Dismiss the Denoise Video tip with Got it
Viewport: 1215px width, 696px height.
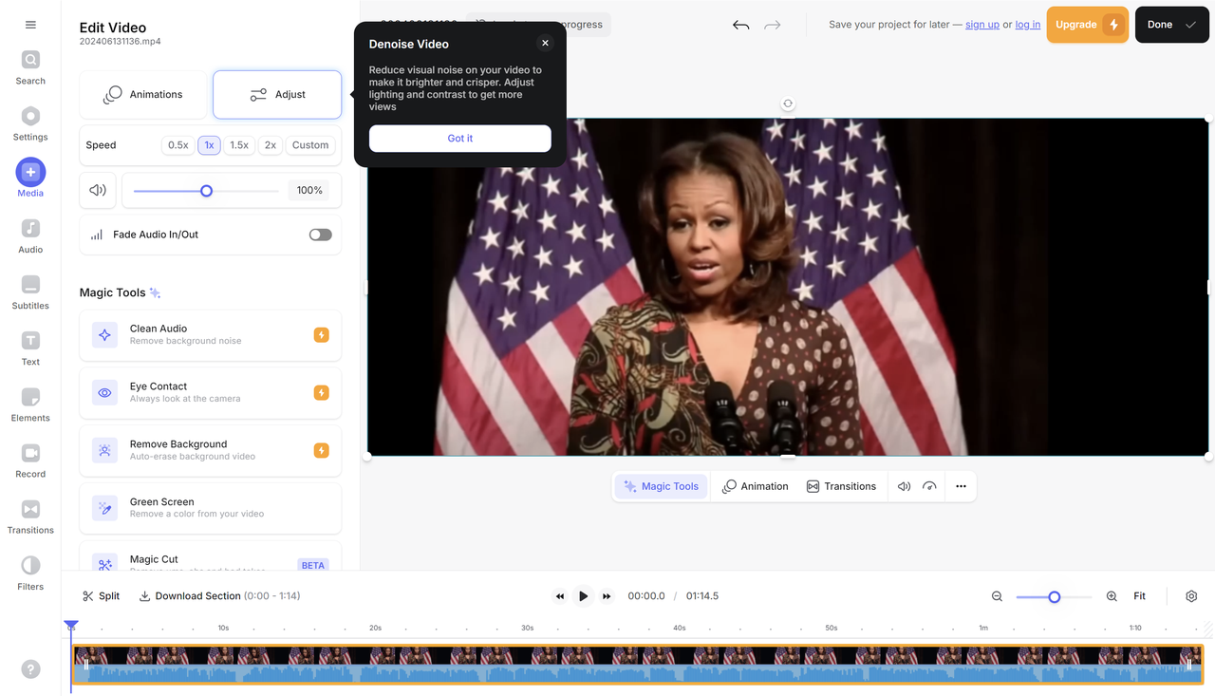pyautogui.click(x=459, y=138)
